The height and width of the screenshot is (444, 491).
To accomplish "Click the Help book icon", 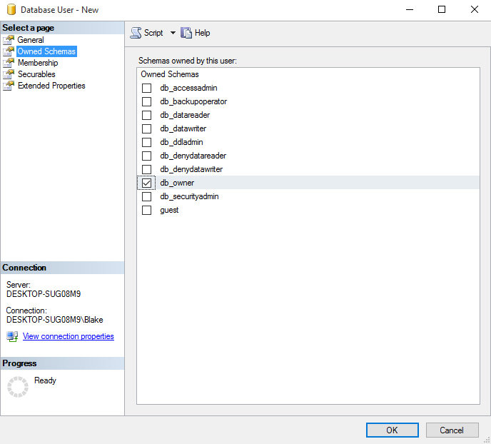I will click(x=186, y=33).
